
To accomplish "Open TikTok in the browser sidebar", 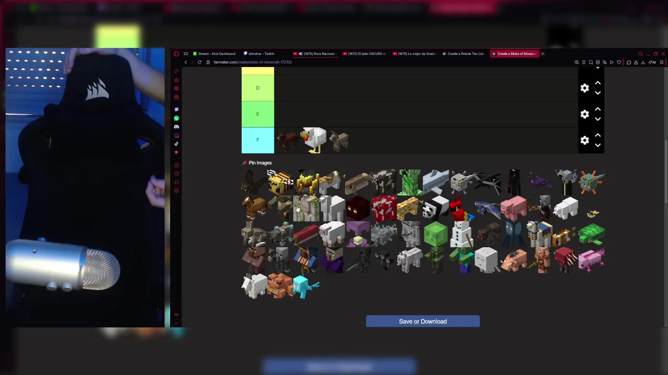I will pos(176,144).
